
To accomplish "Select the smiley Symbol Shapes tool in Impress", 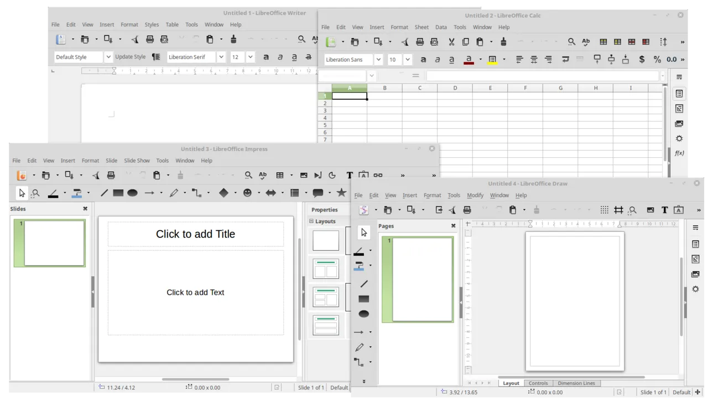I will coord(247,193).
